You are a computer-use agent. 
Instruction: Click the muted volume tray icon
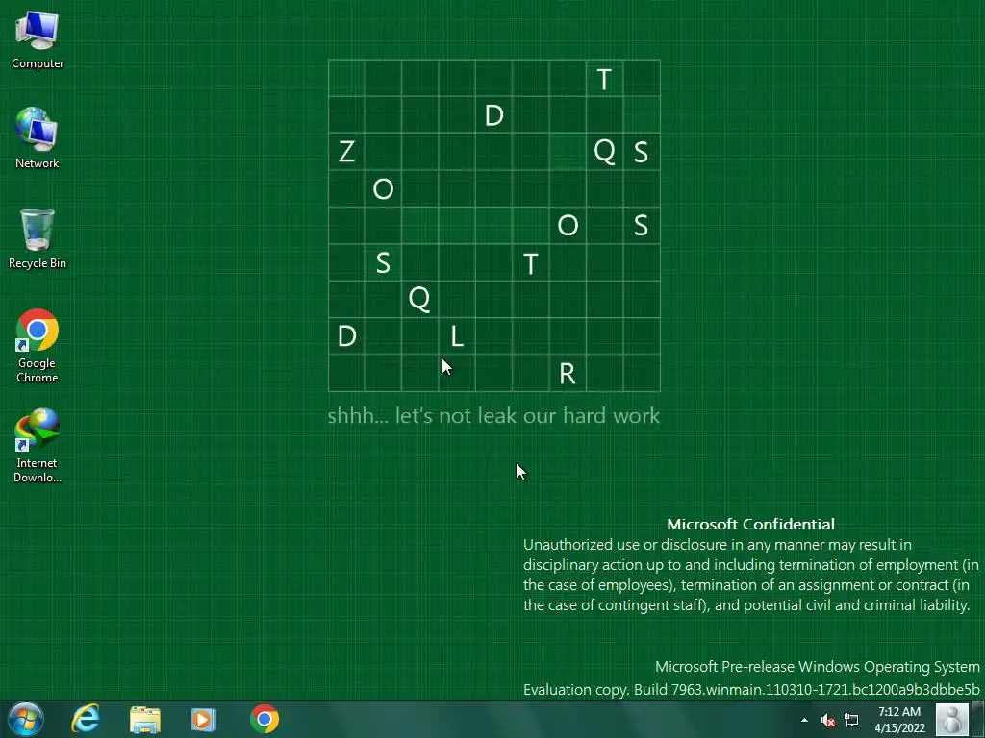coord(828,720)
